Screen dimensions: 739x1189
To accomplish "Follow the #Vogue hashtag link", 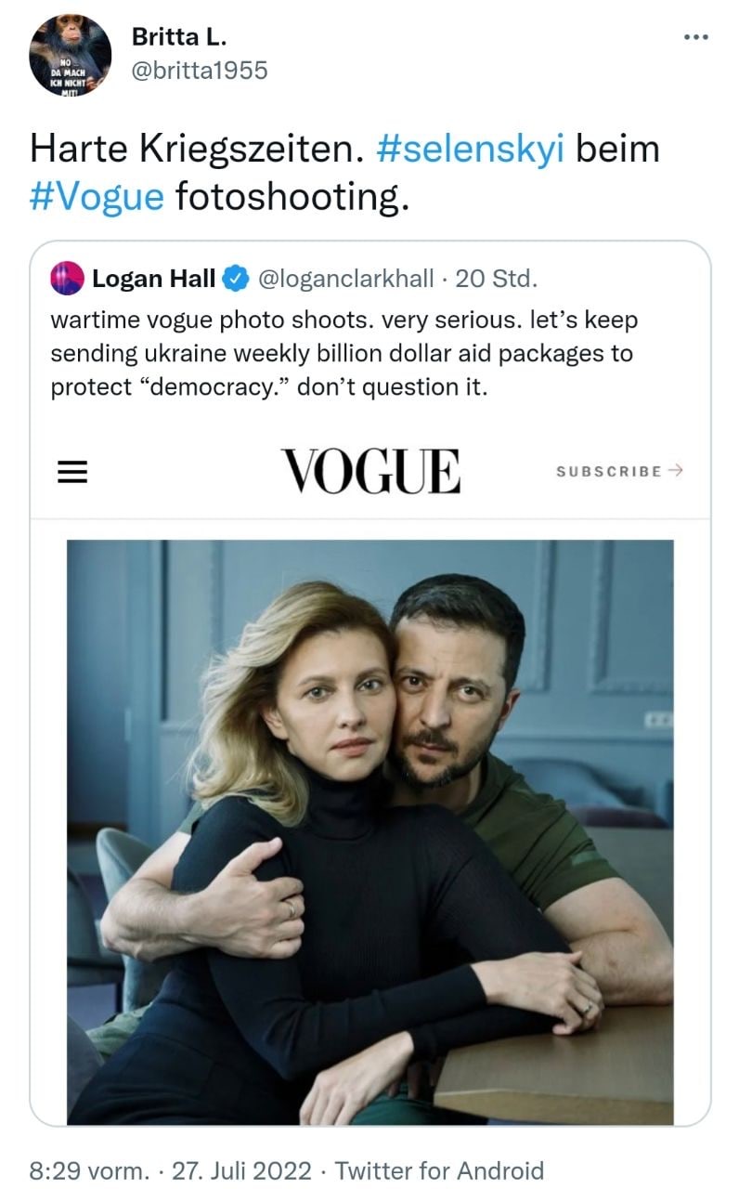I will 97,196.
